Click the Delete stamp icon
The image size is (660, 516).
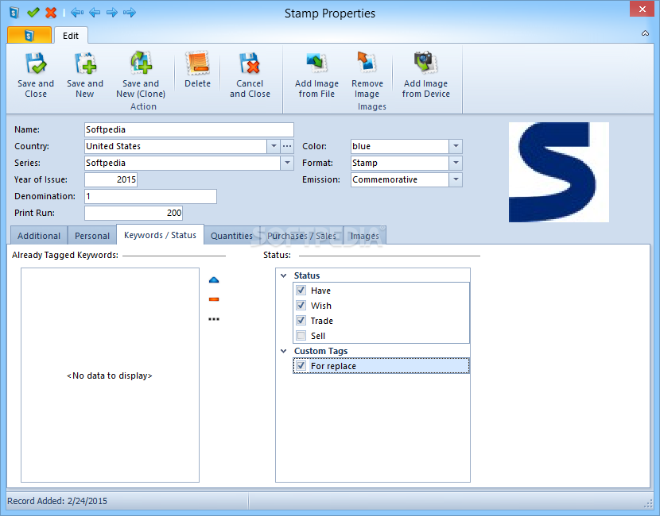197,63
